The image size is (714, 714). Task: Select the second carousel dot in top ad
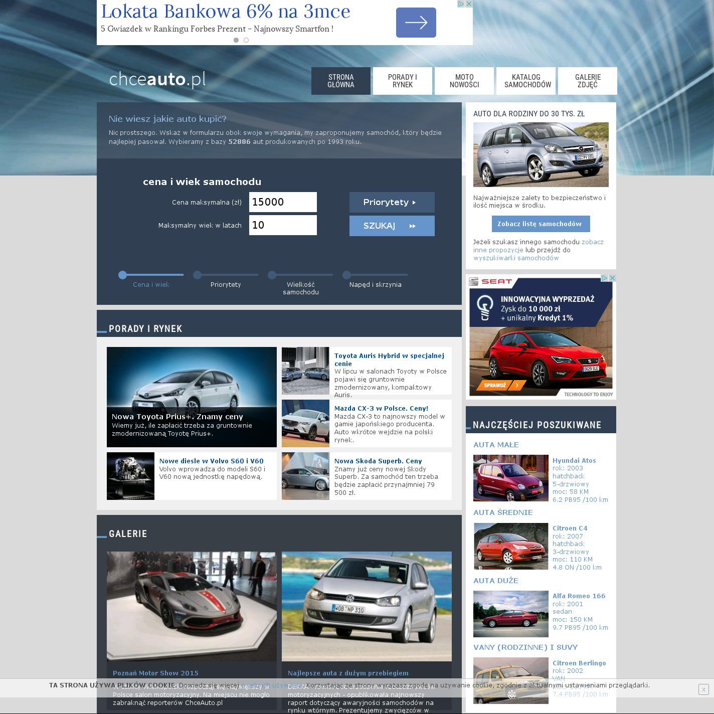pyautogui.click(x=246, y=40)
